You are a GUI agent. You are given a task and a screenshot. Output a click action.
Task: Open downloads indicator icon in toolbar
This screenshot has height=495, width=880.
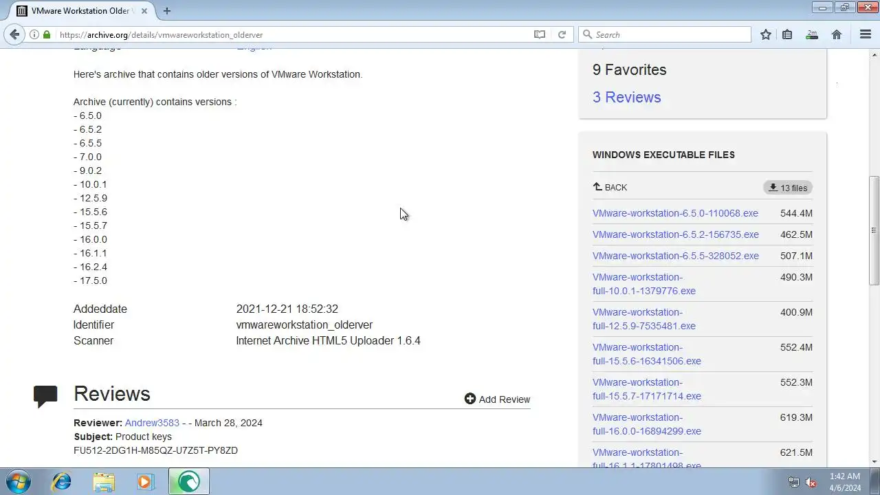tap(812, 34)
